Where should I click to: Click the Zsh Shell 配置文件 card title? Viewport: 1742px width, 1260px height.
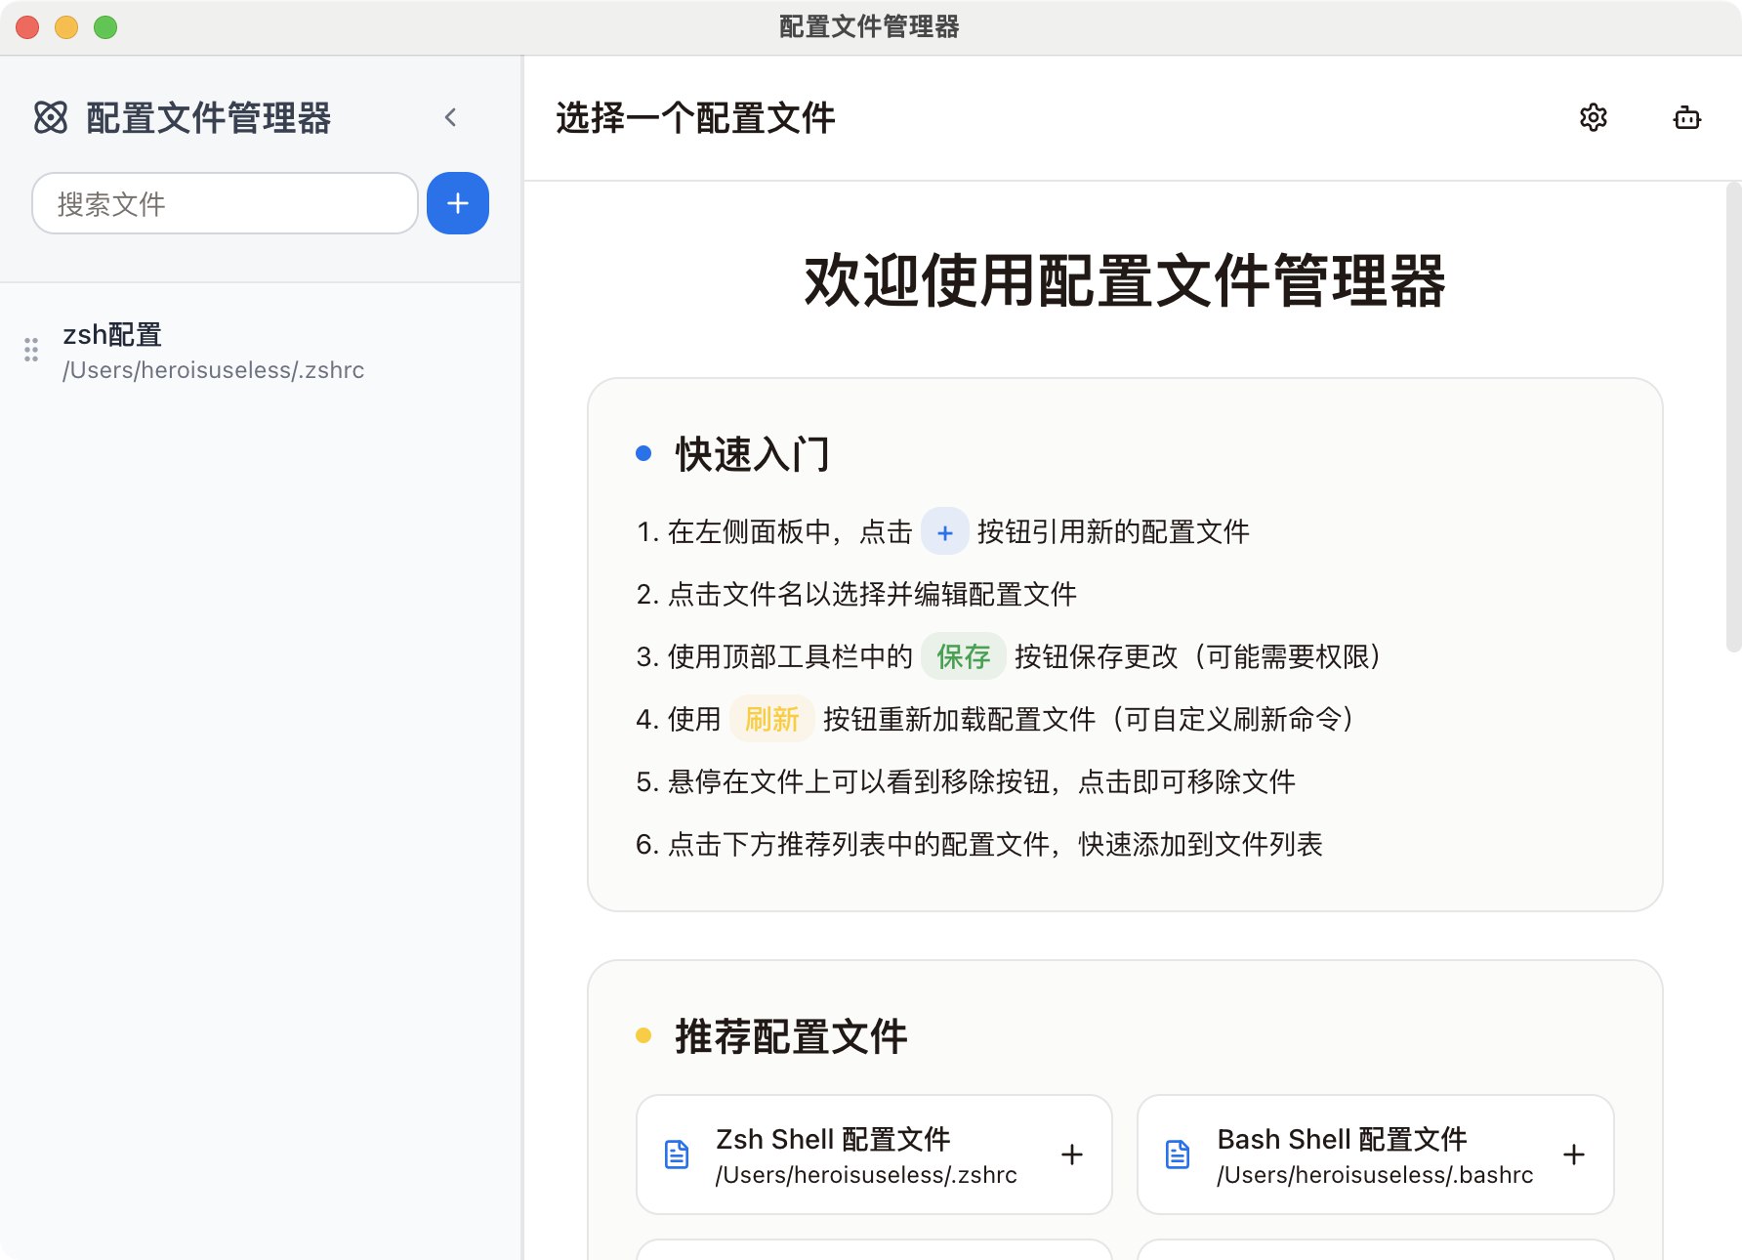pyautogui.click(x=833, y=1139)
